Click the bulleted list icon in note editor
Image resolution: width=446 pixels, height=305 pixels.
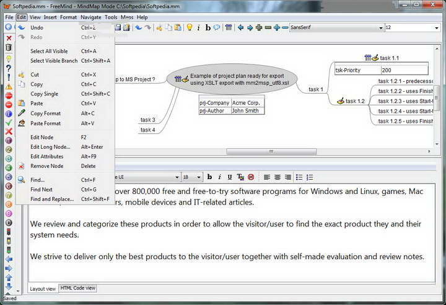point(300,177)
